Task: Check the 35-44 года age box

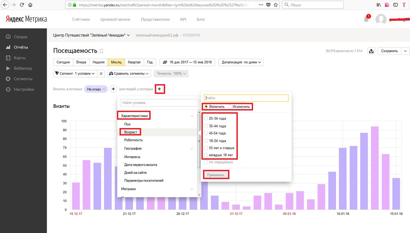Action: (206, 126)
